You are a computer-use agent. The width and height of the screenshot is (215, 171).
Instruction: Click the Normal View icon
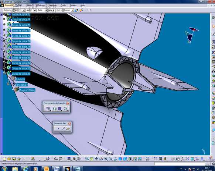[116, 159]
